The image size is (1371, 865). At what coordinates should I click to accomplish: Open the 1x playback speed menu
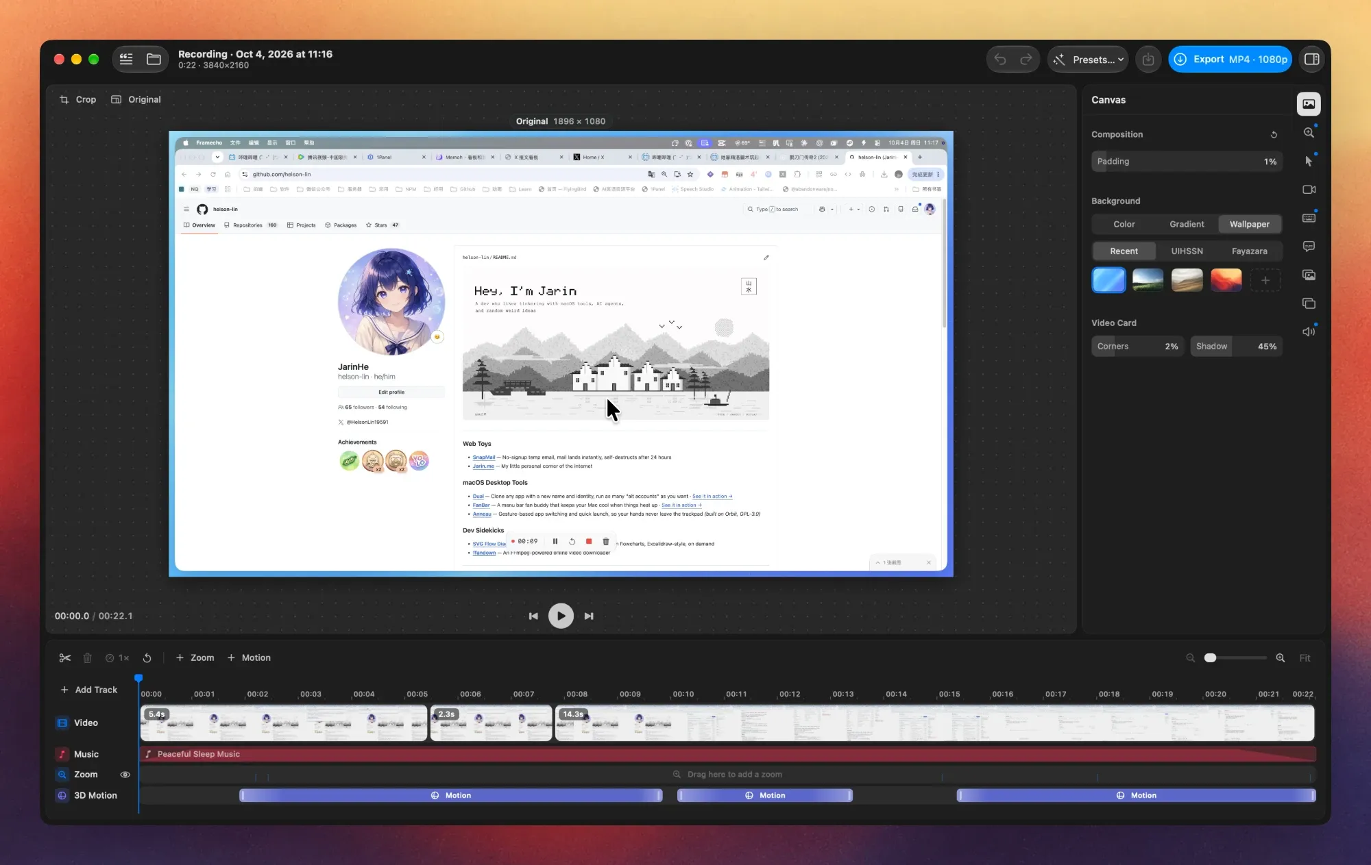point(117,657)
